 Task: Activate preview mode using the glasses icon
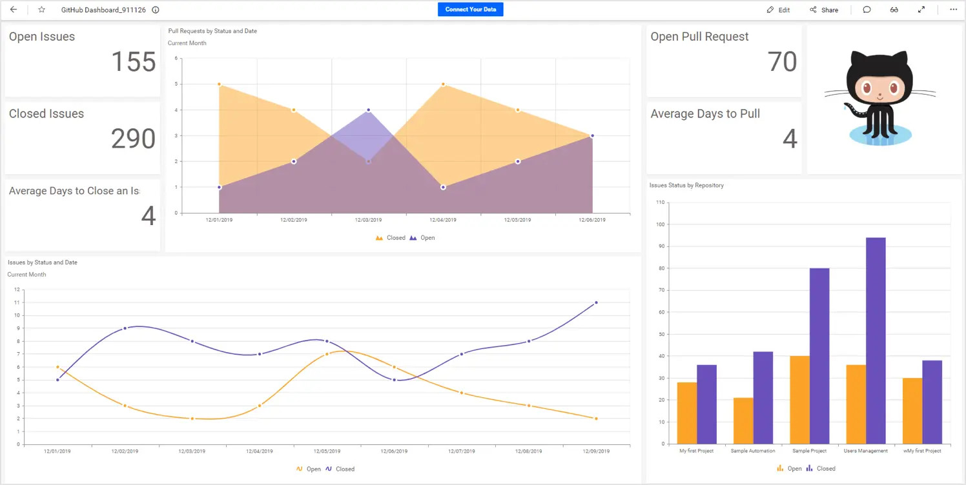click(x=894, y=10)
